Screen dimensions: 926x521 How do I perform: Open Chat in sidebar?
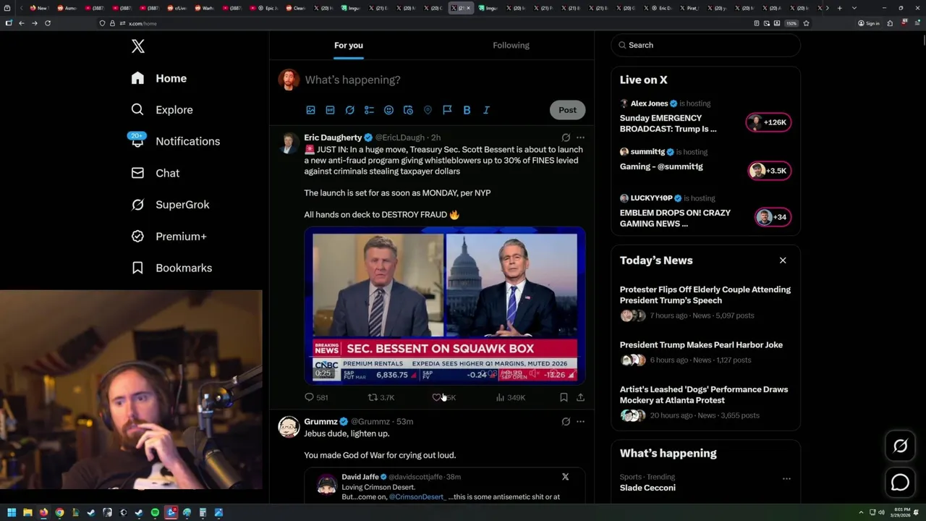(156, 173)
